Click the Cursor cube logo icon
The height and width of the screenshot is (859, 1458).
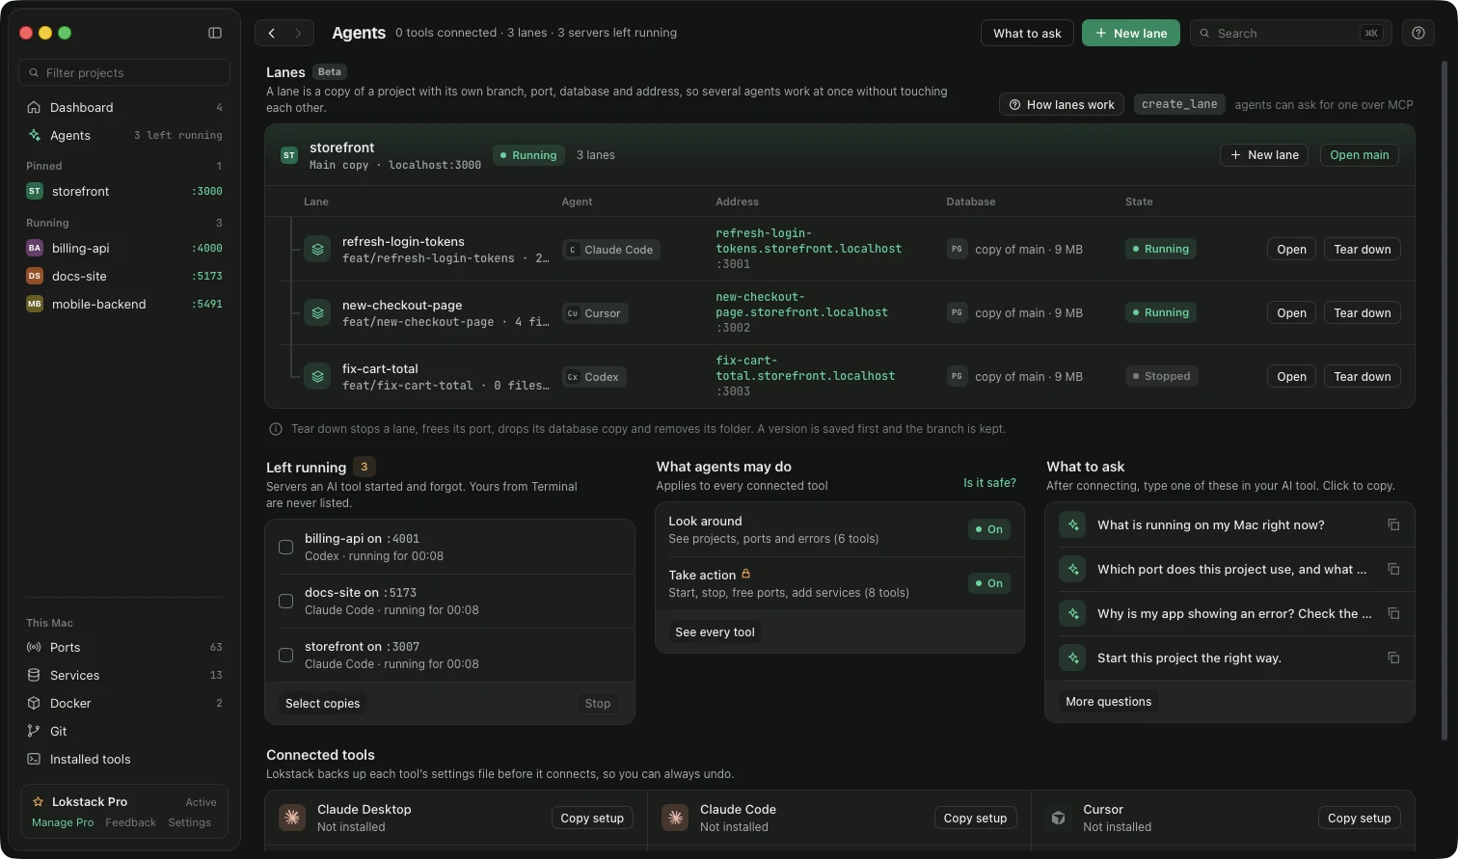1058,818
